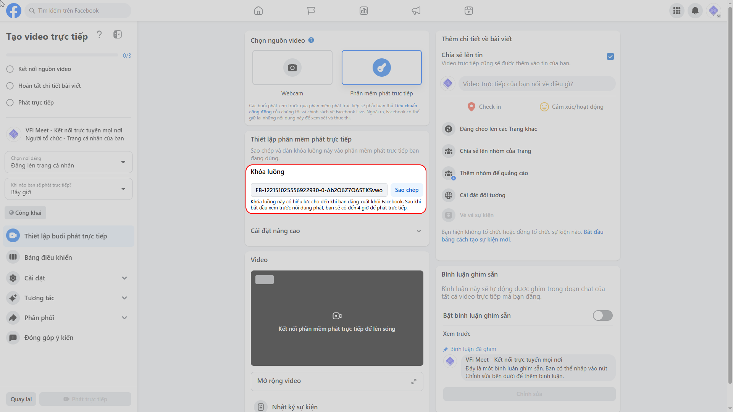
Task: Click the megaphone ads icon in top bar
Action: [x=416, y=11]
